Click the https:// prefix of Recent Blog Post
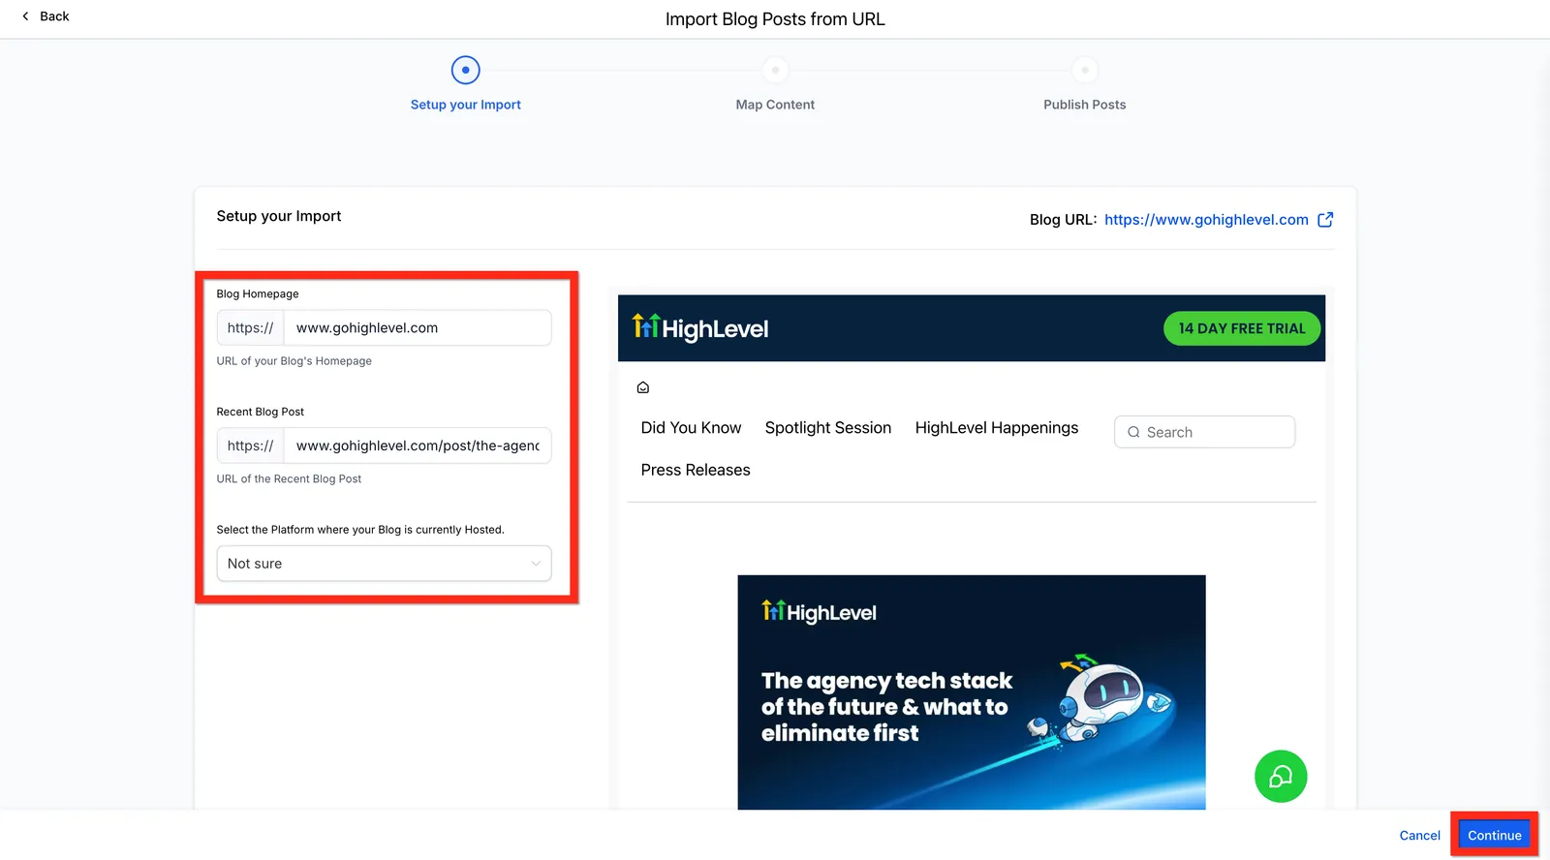 [x=251, y=445]
